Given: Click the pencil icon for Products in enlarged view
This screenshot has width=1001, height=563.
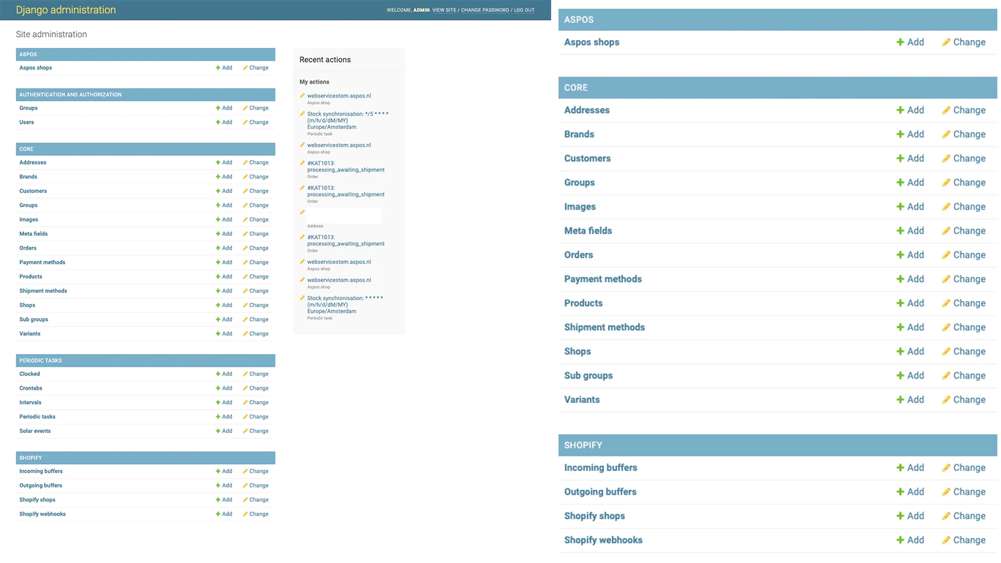Looking at the screenshot, I should [946, 303].
